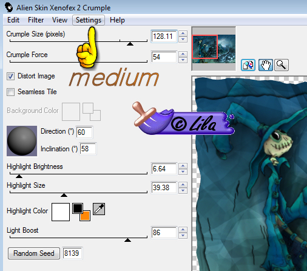Click the Highlight Size slider handle
The width and height of the screenshot is (307, 271).
(64, 195)
